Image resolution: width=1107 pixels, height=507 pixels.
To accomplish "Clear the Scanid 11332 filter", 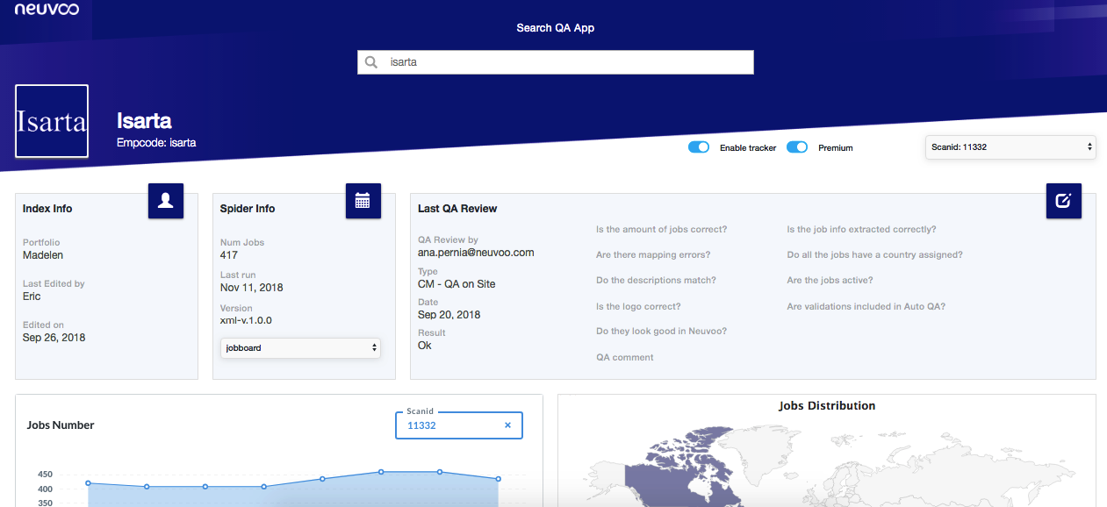I will [x=507, y=425].
